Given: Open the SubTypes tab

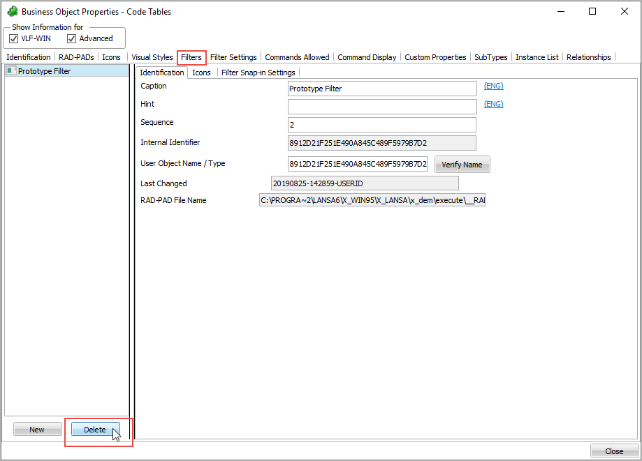Looking at the screenshot, I should [x=490, y=57].
